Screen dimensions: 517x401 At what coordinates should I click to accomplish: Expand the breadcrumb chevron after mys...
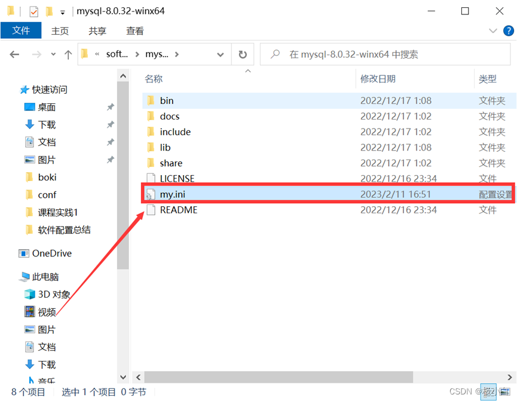pyautogui.click(x=177, y=54)
